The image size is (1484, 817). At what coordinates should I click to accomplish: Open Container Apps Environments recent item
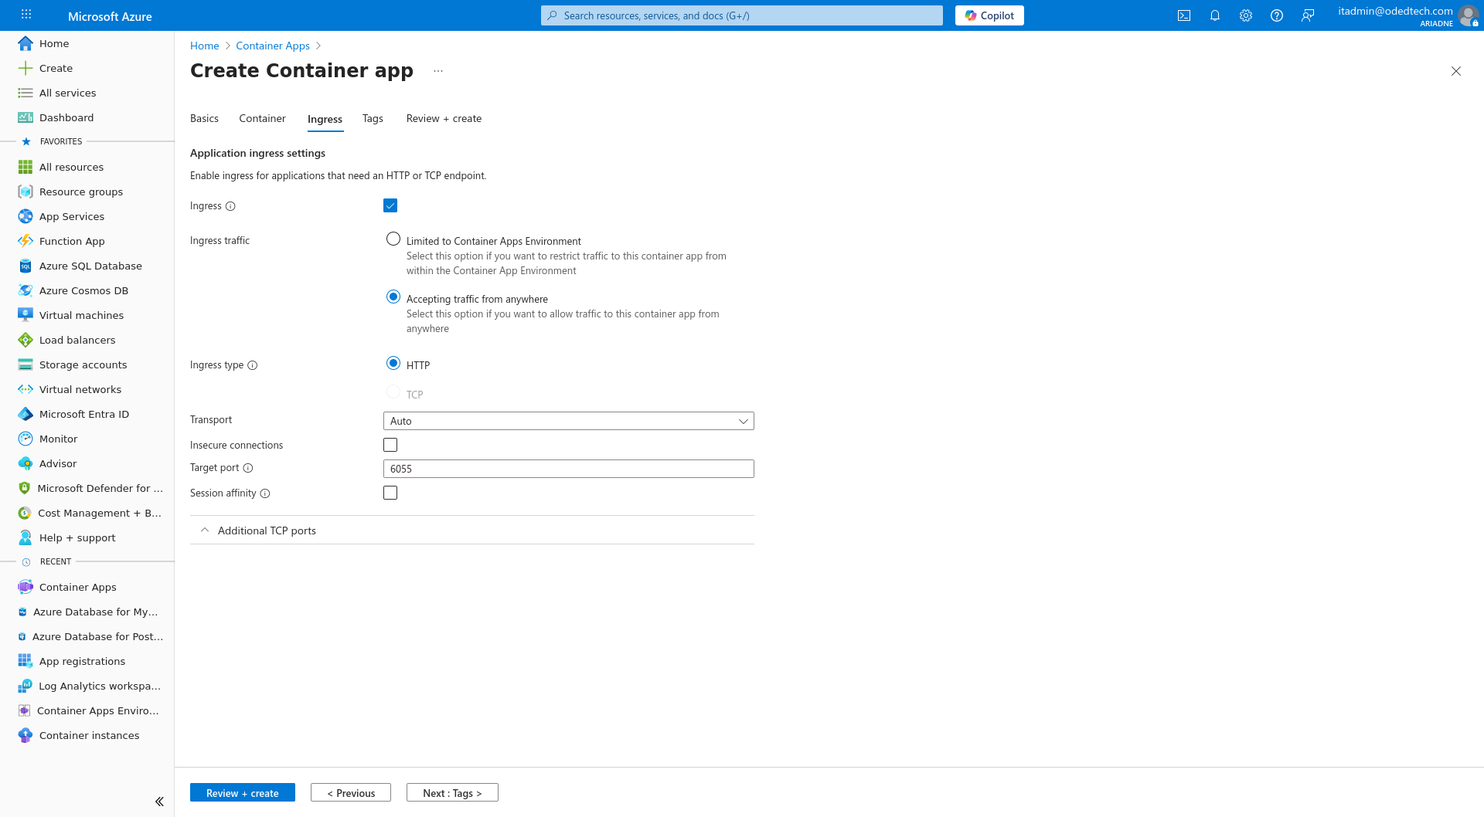(x=87, y=710)
